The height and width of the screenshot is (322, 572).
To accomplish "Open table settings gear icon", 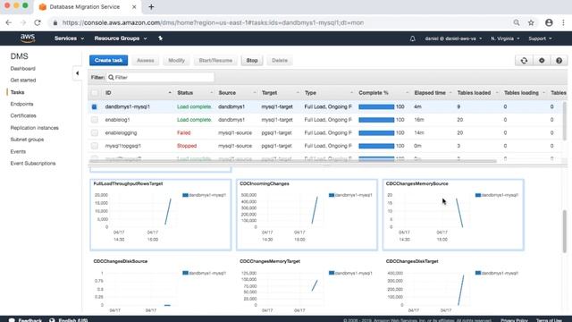I will click(x=542, y=61).
